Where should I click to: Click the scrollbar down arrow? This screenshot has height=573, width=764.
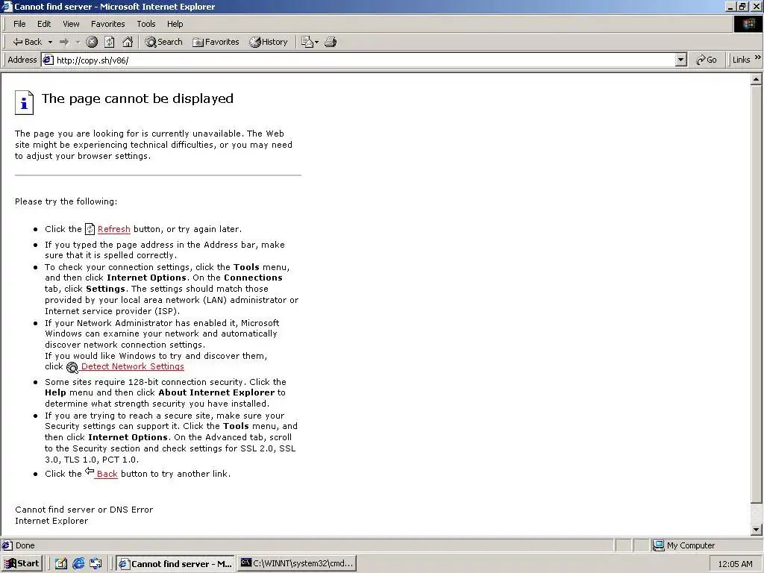[x=757, y=529]
